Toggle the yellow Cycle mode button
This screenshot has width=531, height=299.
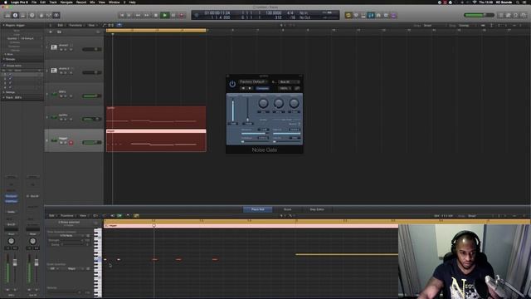pyautogui.click(x=348, y=15)
